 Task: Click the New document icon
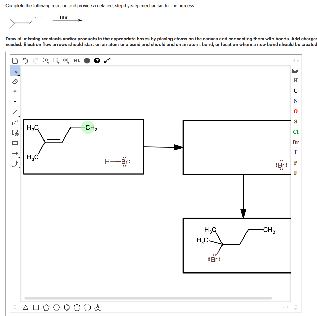(x=15, y=61)
